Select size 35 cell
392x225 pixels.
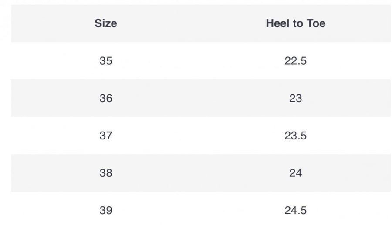(x=106, y=61)
